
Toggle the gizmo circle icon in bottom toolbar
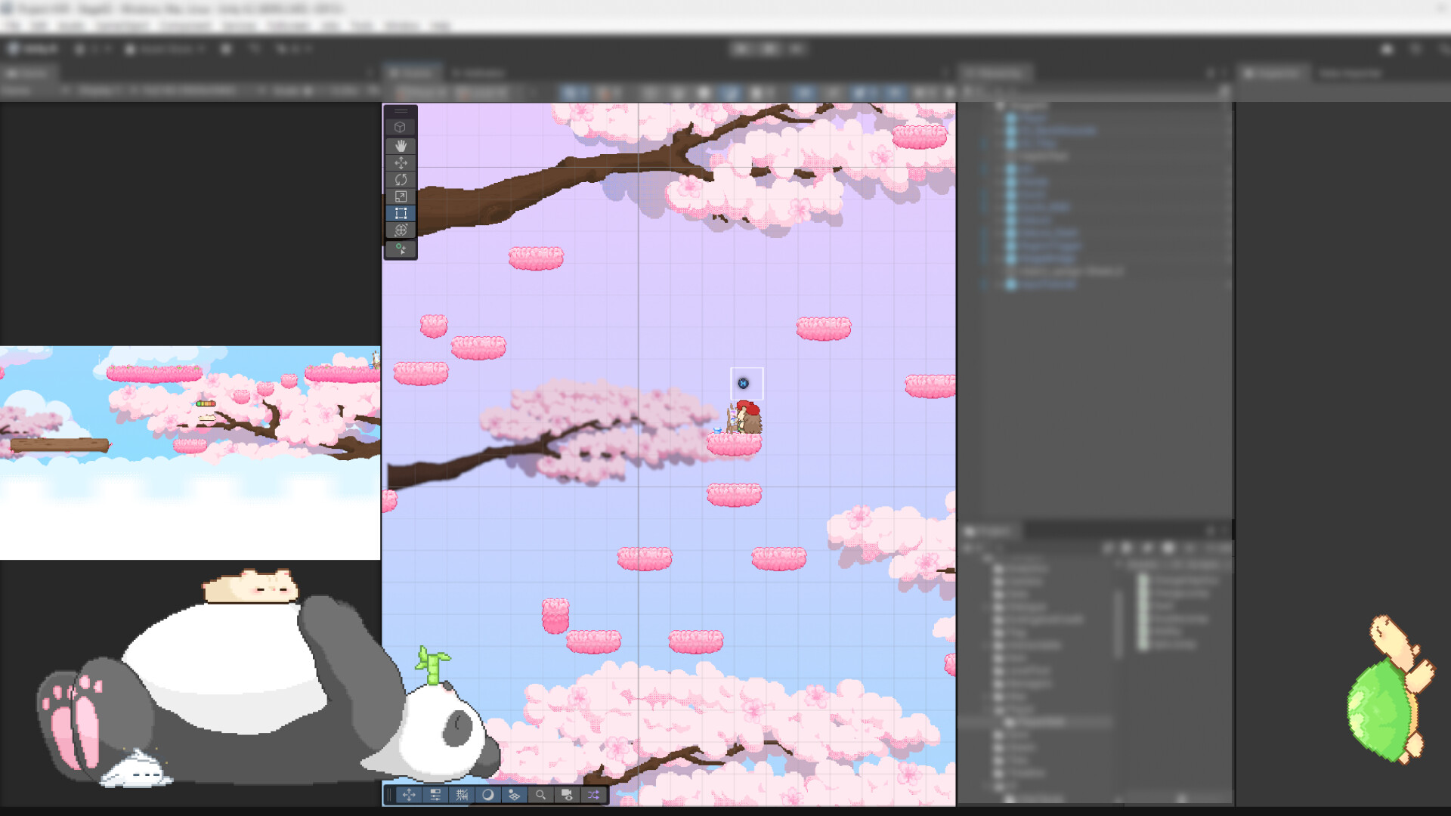click(488, 796)
